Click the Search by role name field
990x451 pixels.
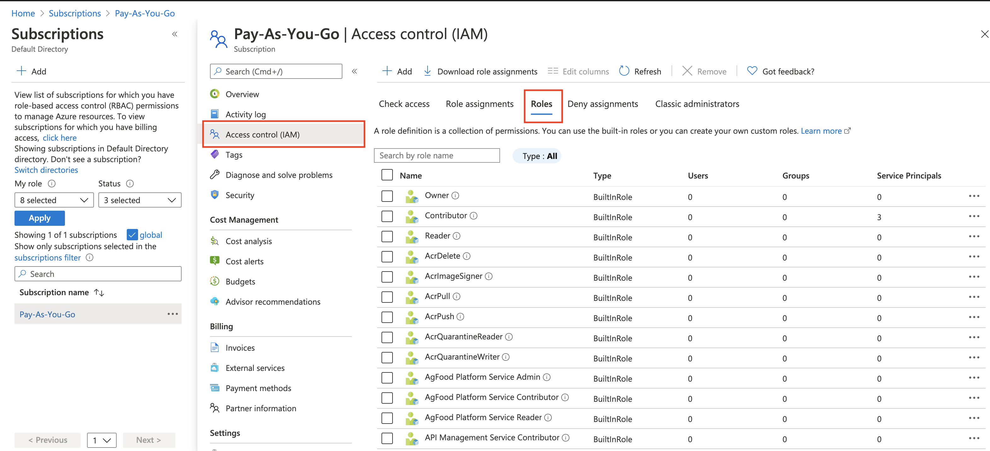[x=438, y=155]
